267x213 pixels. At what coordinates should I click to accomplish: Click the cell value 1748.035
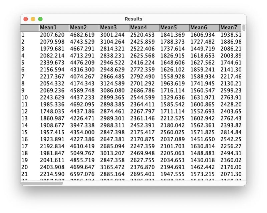pyautogui.click(x=52, y=112)
